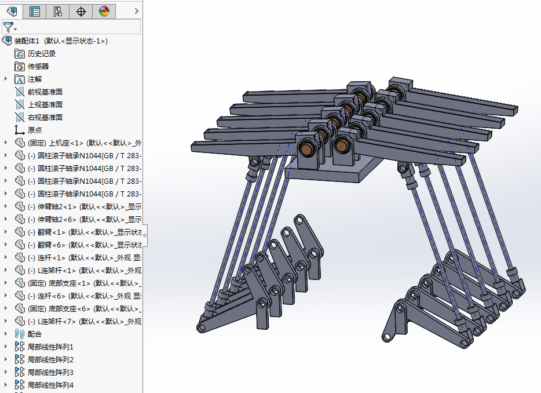Select the 原点 origin icon
The height and width of the screenshot is (393, 541).
click(19, 130)
